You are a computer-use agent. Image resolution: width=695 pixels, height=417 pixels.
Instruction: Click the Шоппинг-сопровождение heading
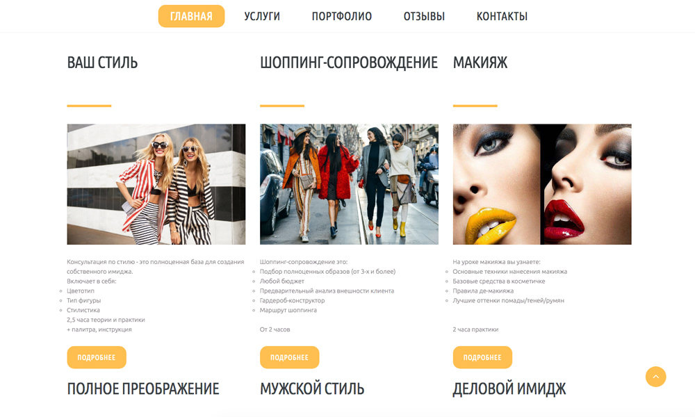click(x=349, y=63)
